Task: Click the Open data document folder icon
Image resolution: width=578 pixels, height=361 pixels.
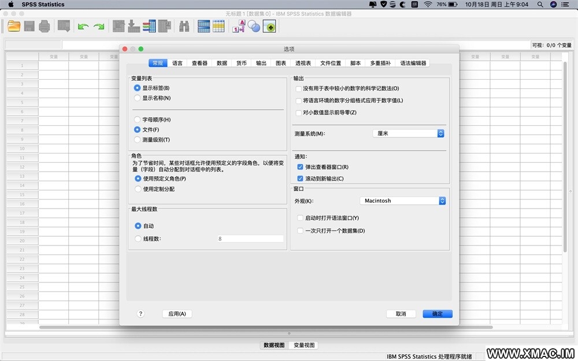Action: (x=14, y=26)
